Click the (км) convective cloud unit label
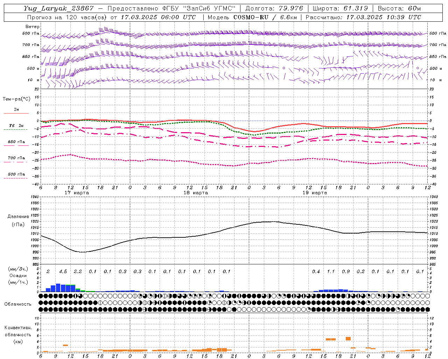Viewport: 448px width, 359px height. pos(18,341)
